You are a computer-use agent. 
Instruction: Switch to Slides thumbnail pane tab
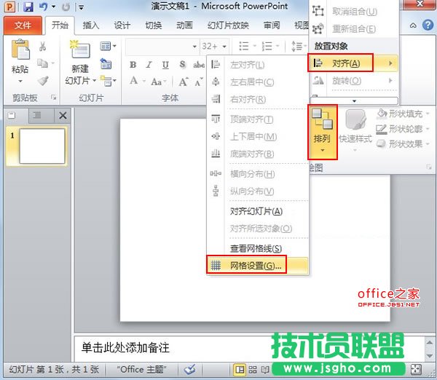tap(12, 115)
